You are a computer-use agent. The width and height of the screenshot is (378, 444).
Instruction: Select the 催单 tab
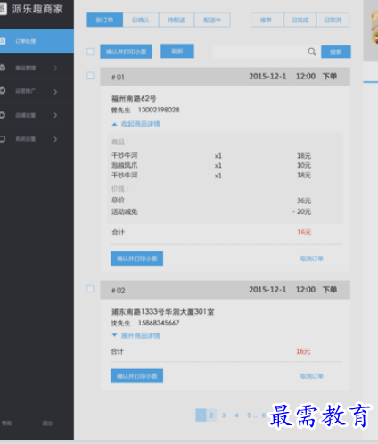(267, 20)
